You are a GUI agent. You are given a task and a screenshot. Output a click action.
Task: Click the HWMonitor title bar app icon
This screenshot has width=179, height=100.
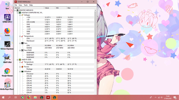[x=16, y=2]
